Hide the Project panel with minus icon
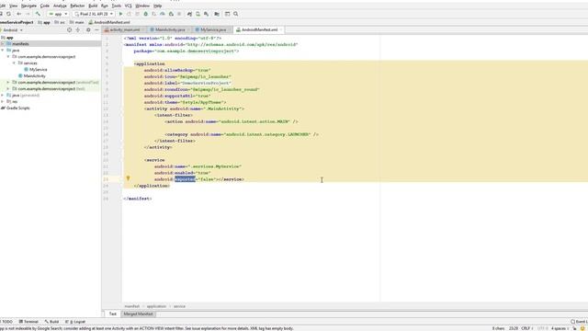 click(96, 29)
